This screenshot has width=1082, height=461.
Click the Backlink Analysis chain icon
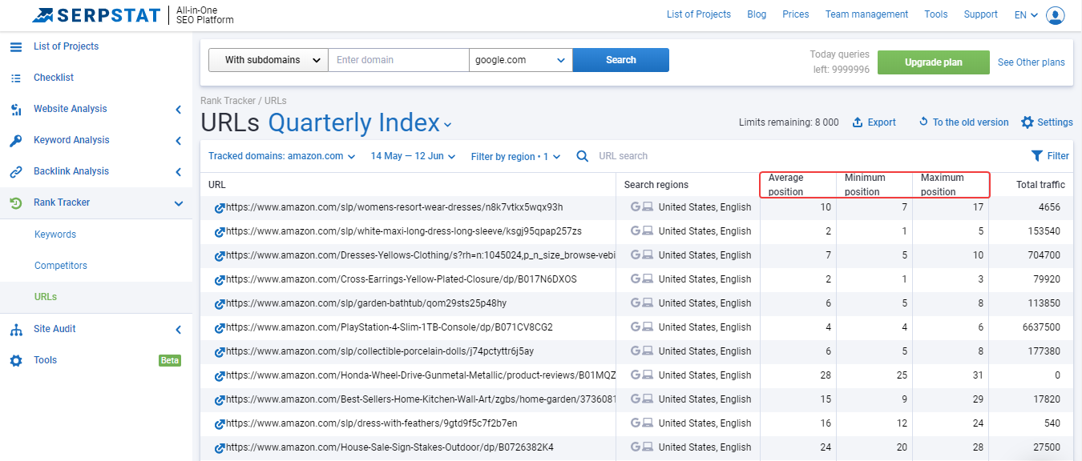coord(16,171)
